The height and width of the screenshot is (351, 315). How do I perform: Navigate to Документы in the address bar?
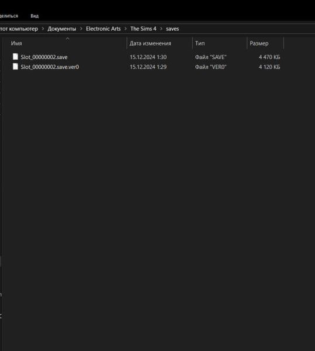62,29
